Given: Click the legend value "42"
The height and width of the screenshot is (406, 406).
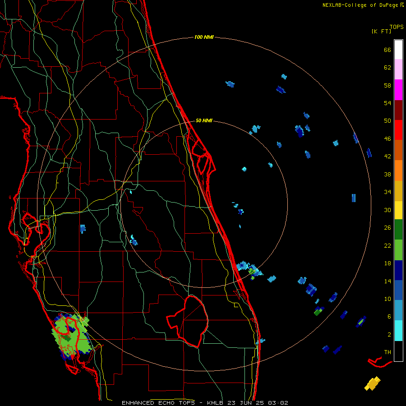Looking at the screenshot, I should tap(388, 157).
